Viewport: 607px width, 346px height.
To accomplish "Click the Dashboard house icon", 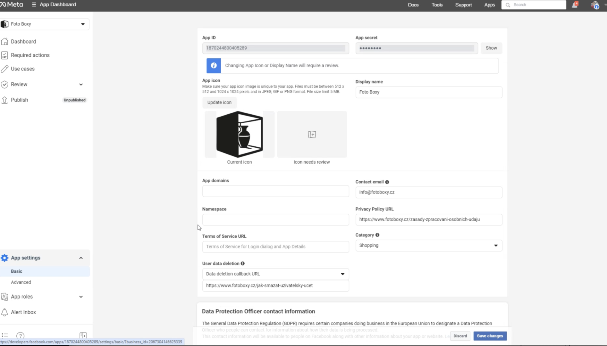I will pos(4,41).
